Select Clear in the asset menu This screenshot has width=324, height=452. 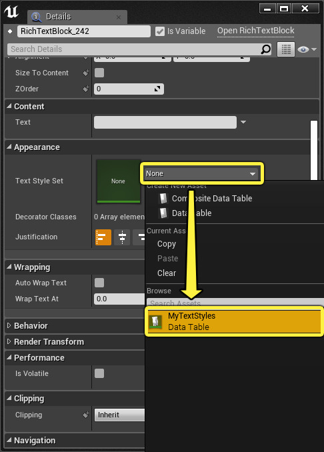pyautogui.click(x=167, y=273)
